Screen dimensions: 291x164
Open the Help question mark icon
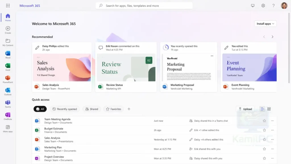tap(273, 6)
